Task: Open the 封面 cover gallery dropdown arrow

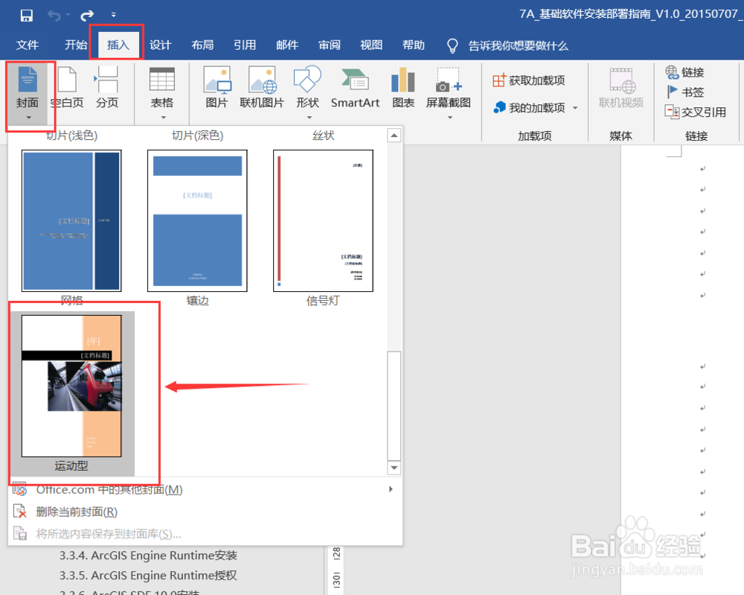Action: [x=28, y=118]
